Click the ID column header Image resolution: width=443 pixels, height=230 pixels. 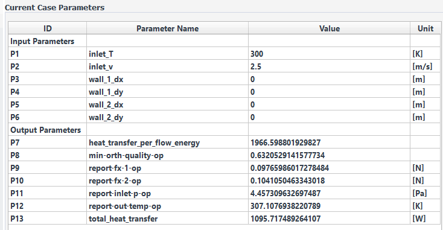tap(48, 28)
